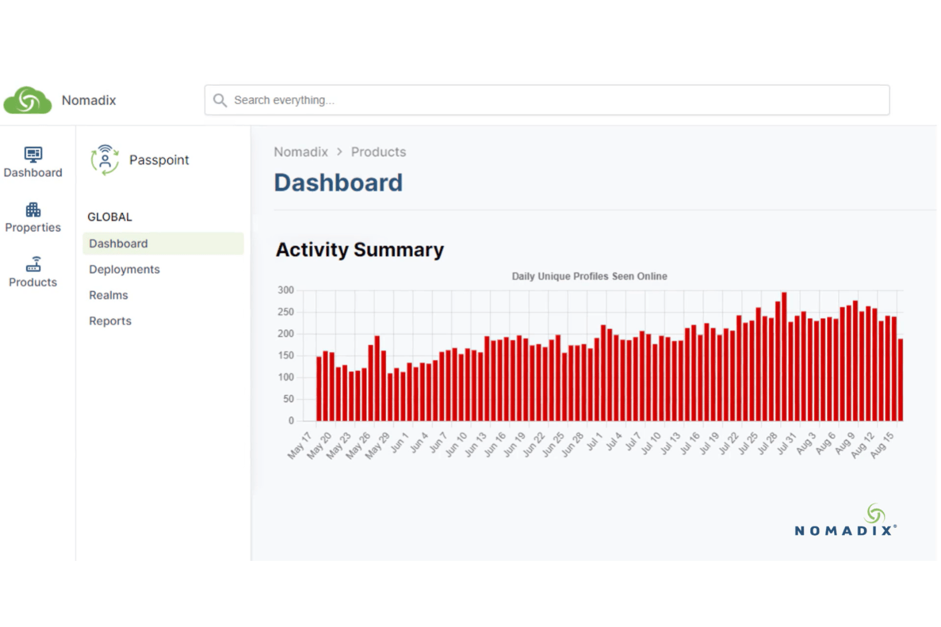This screenshot has width=941, height=627.
Task: Click the Nomadix breadcrumb link
Action: [x=301, y=152]
